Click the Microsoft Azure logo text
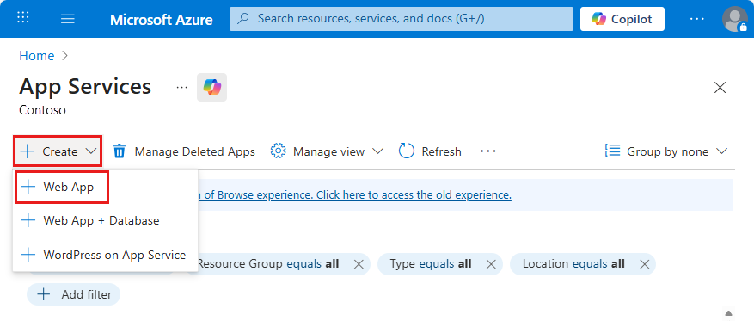 pos(161,19)
